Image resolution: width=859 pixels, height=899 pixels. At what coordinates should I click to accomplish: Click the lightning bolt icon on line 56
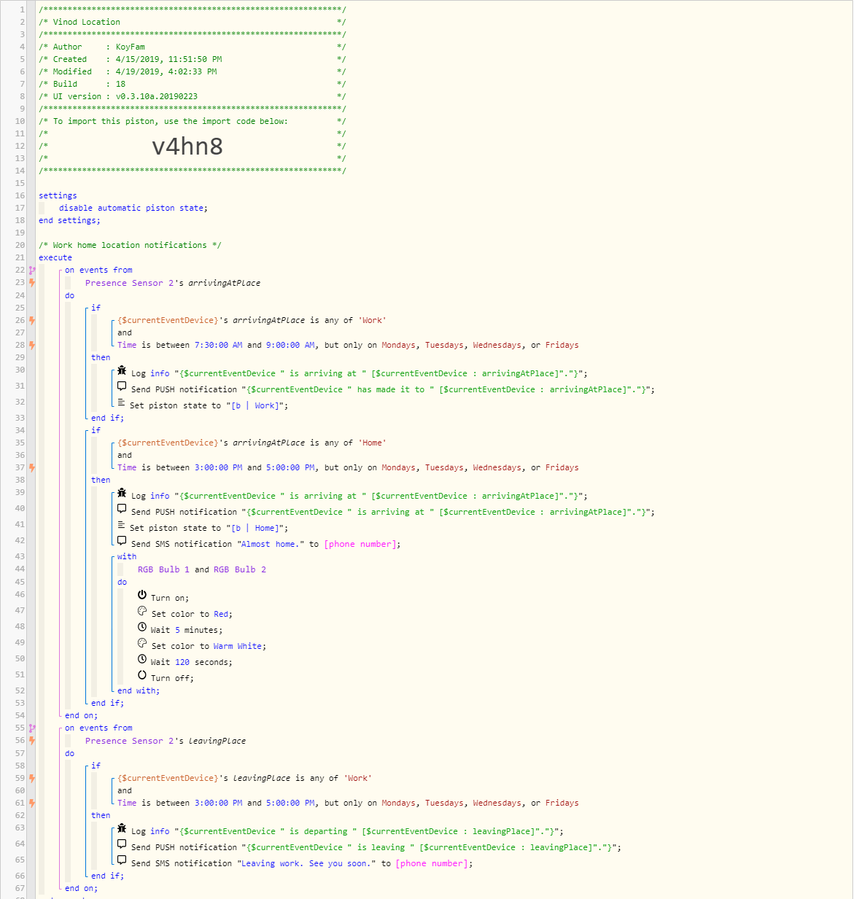(32, 740)
